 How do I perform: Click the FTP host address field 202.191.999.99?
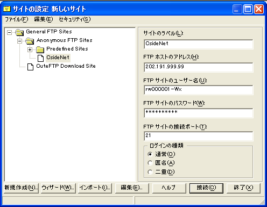[199, 67]
